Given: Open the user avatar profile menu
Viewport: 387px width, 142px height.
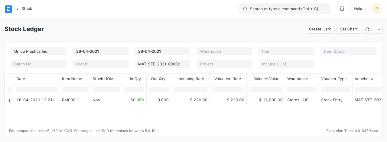Looking at the screenshot, I should [376, 9].
